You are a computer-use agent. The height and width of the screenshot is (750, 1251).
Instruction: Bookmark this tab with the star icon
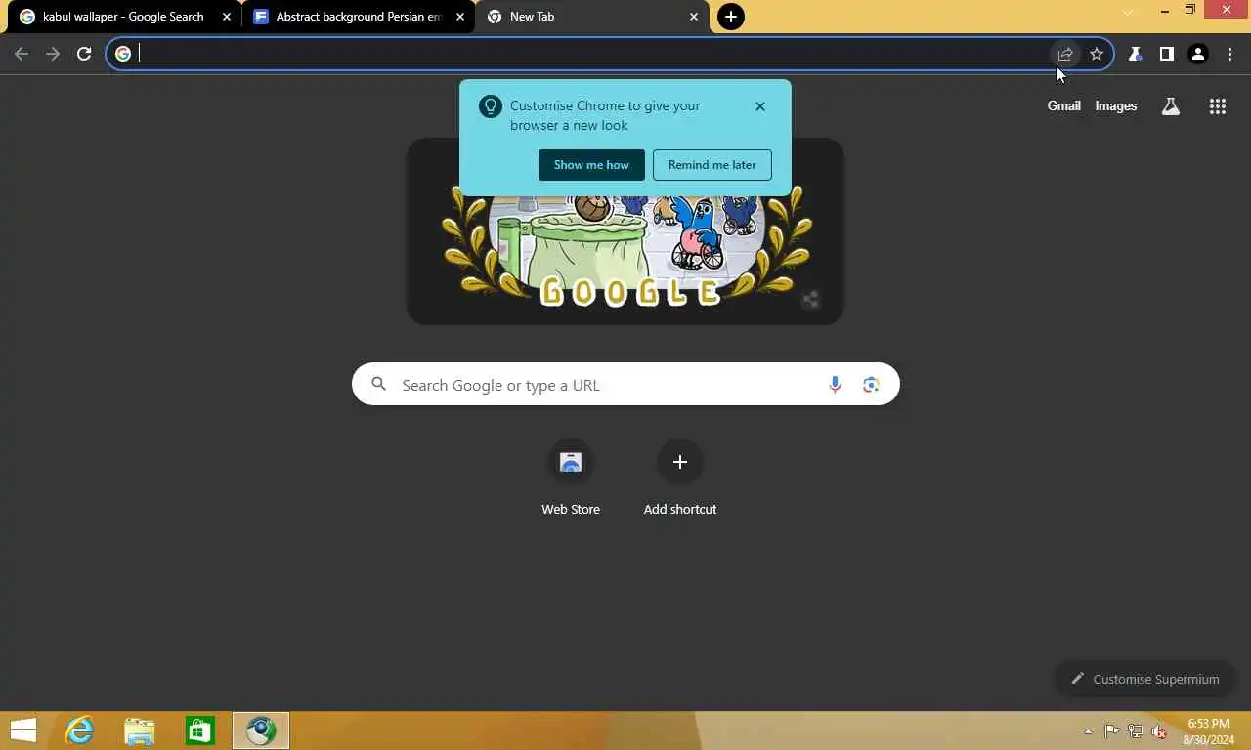pyautogui.click(x=1097, y=54)
